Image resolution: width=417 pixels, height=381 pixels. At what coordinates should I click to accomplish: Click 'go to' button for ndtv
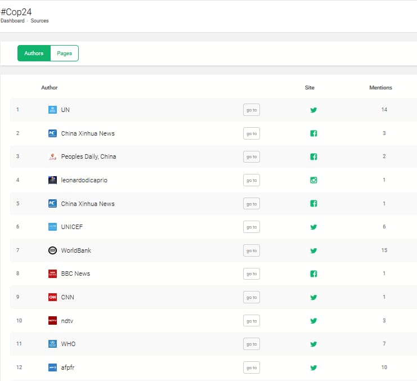coord(252,321)
